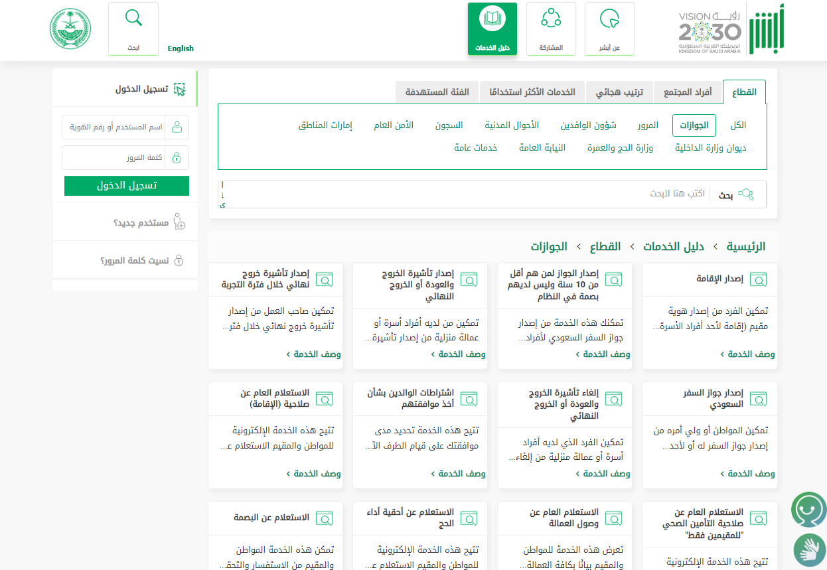Click icon on الاستعلام عن البصمة card
827x570 pixels.
(x=325, y=518)
